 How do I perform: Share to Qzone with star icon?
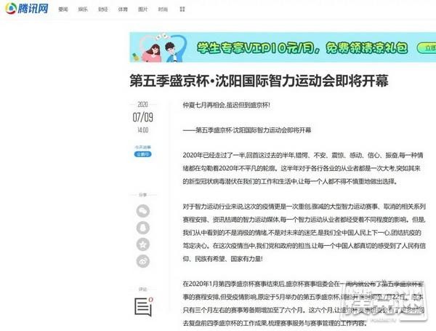(142, 244)
